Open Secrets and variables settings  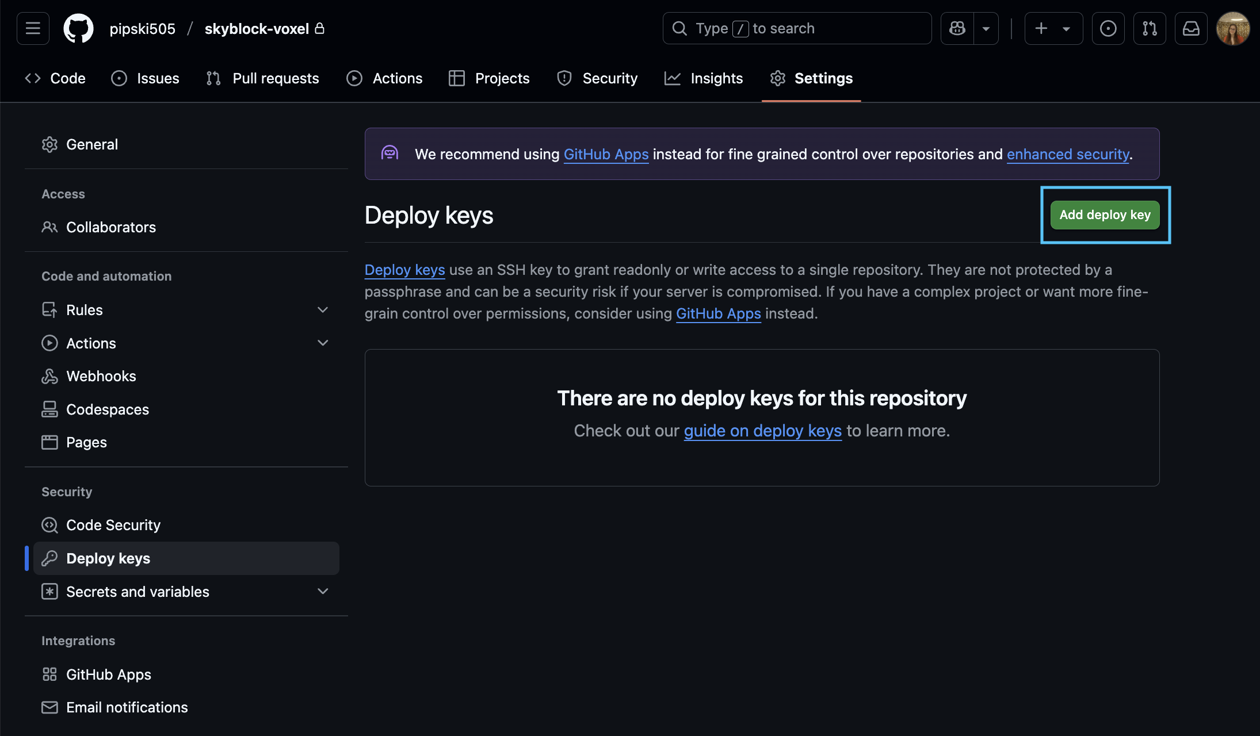point(186,592)
